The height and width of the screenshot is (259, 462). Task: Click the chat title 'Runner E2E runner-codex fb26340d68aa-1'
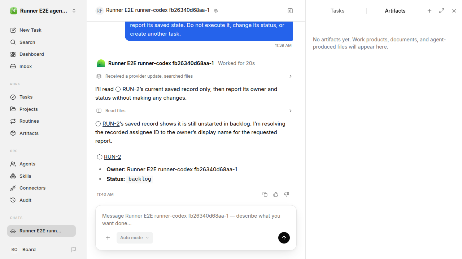pyautogui.click(x=158, y=10)
